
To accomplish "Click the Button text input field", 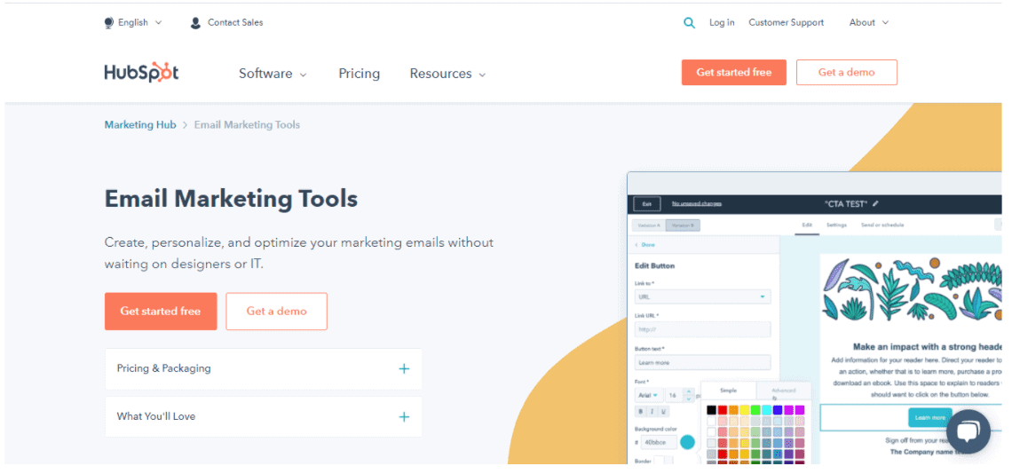I will click(x=701, y=362).
